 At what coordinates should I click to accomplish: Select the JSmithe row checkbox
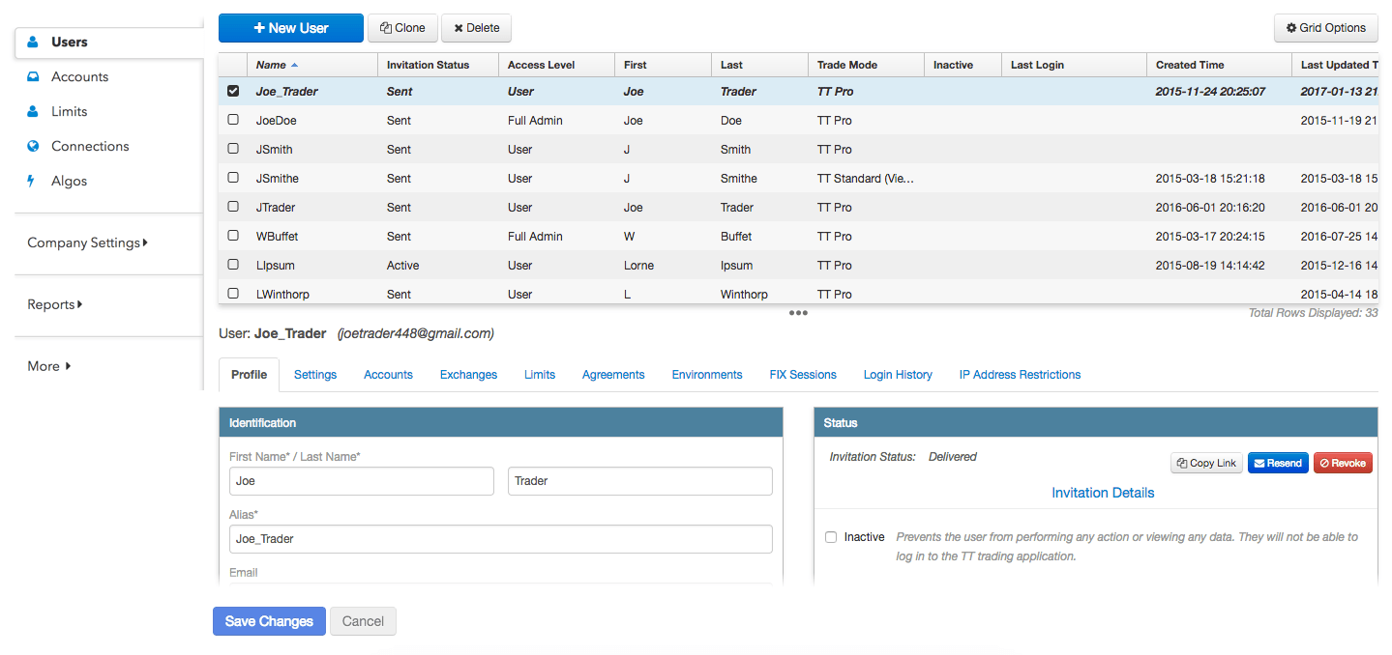click(x=233, y=178)
